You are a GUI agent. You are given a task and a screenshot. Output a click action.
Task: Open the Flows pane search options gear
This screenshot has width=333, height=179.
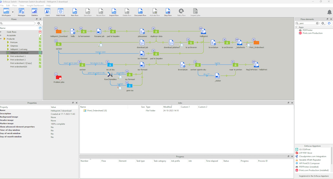coord(39,23)
